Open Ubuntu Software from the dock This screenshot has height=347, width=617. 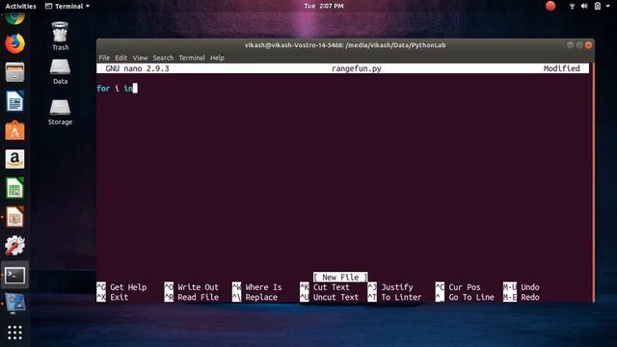click(x=15, y=130)
